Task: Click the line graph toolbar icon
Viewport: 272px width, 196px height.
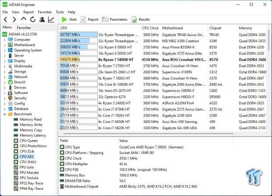Action: pyautogui.click(x=51, y=19)
